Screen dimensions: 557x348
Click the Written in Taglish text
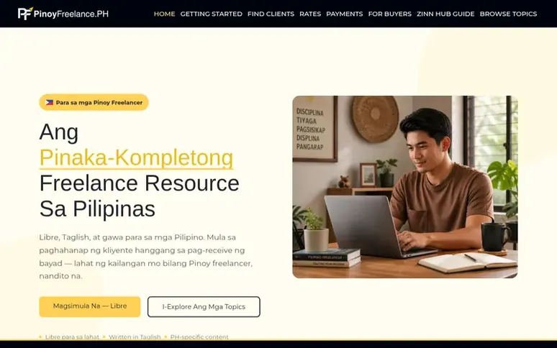pyautogui.click(x=135, y=336)
